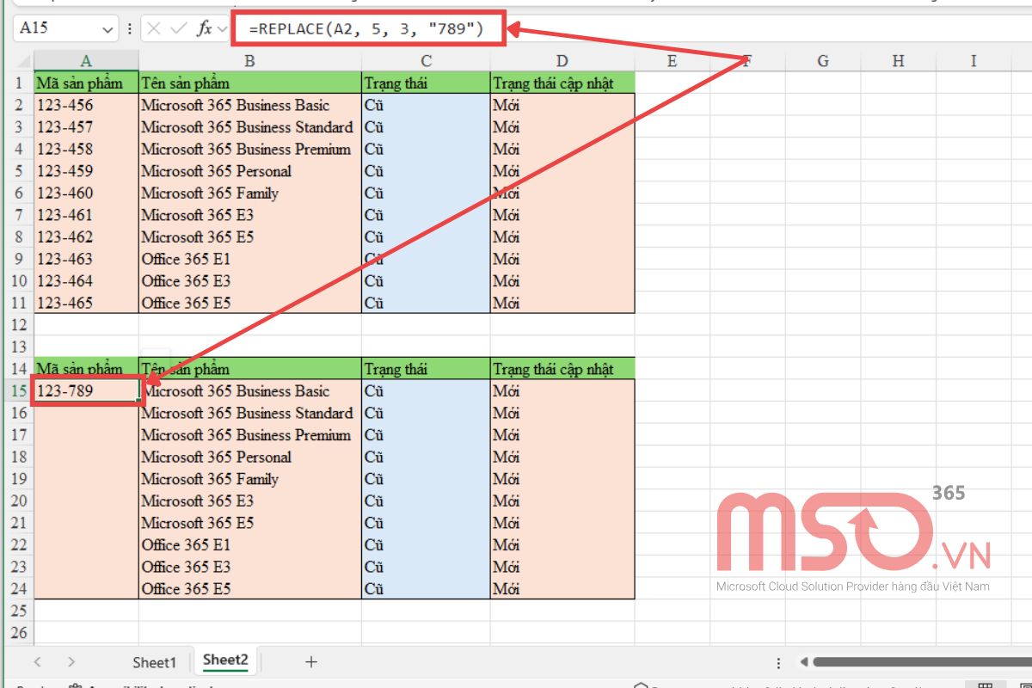
Task: Add a new sheet with the plus icon
Action: point(311,661)
